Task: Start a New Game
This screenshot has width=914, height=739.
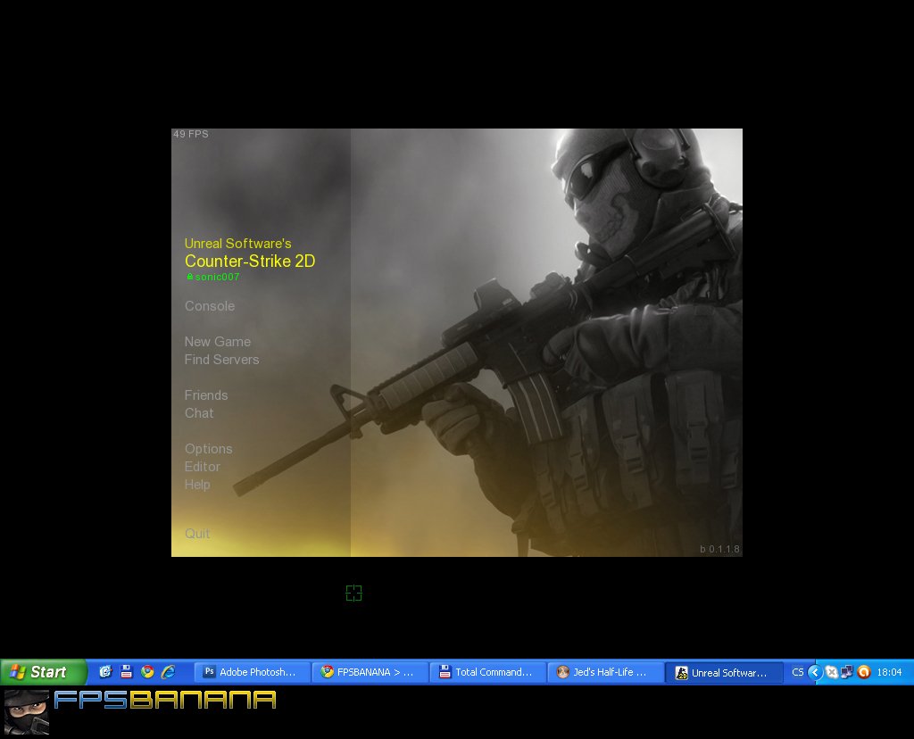Action: (x=217, y=342)
